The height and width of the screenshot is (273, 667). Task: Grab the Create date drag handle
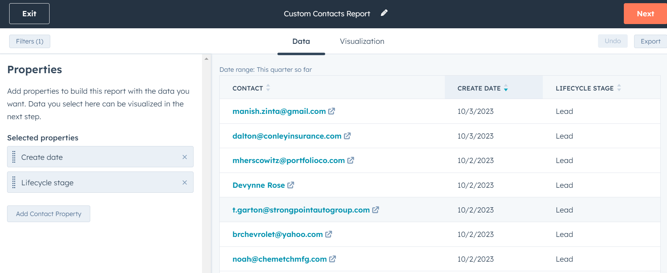pyautogui.click(x=14, y=157)
